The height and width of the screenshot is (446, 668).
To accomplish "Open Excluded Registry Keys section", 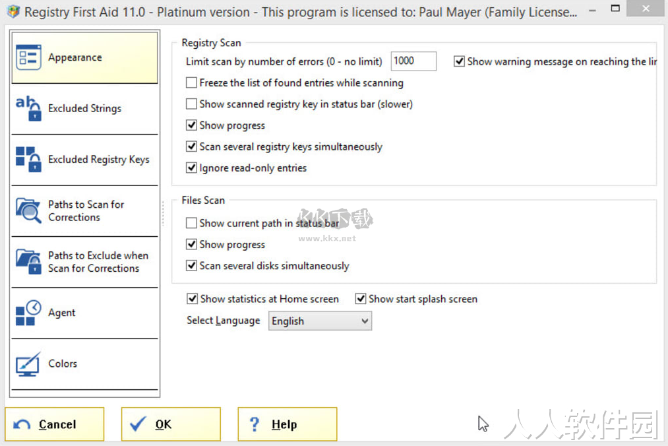I will [85, 160].
